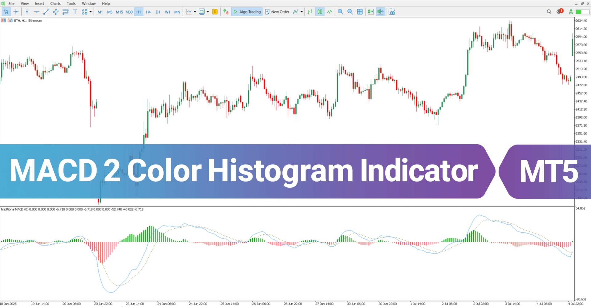Screen dimensions: 591x307
Task: Choose the trendline drawing tool
Action: tap(46, 12)
